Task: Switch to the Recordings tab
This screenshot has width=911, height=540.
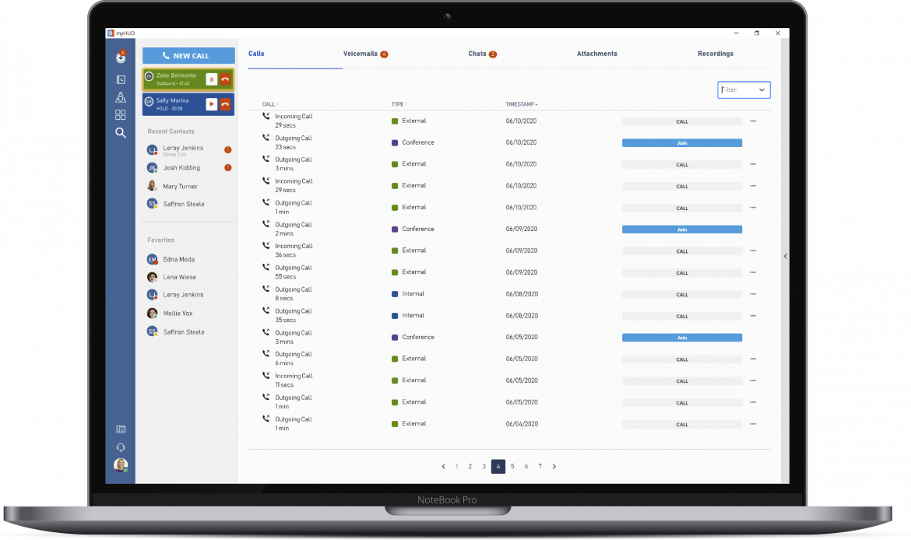Action: pyautogui.click(x=715, y=54)
